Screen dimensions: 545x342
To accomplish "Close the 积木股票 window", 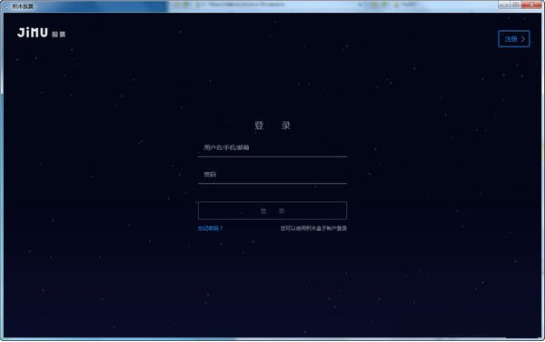I will click(x=532, y=5).
